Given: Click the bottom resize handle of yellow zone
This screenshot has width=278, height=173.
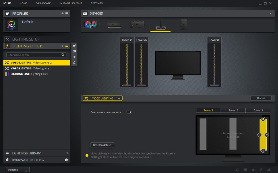Looking at the screenshot, I should click(x=263, y=150).
